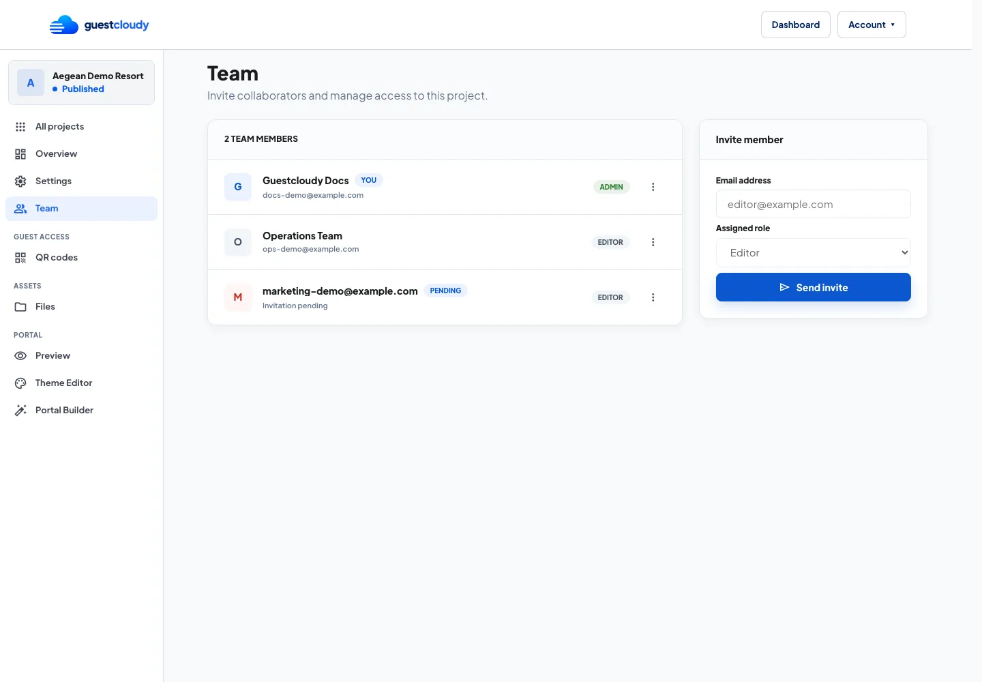
Task: Click docs-demo@example.com email text
Action: coord(313,195)
